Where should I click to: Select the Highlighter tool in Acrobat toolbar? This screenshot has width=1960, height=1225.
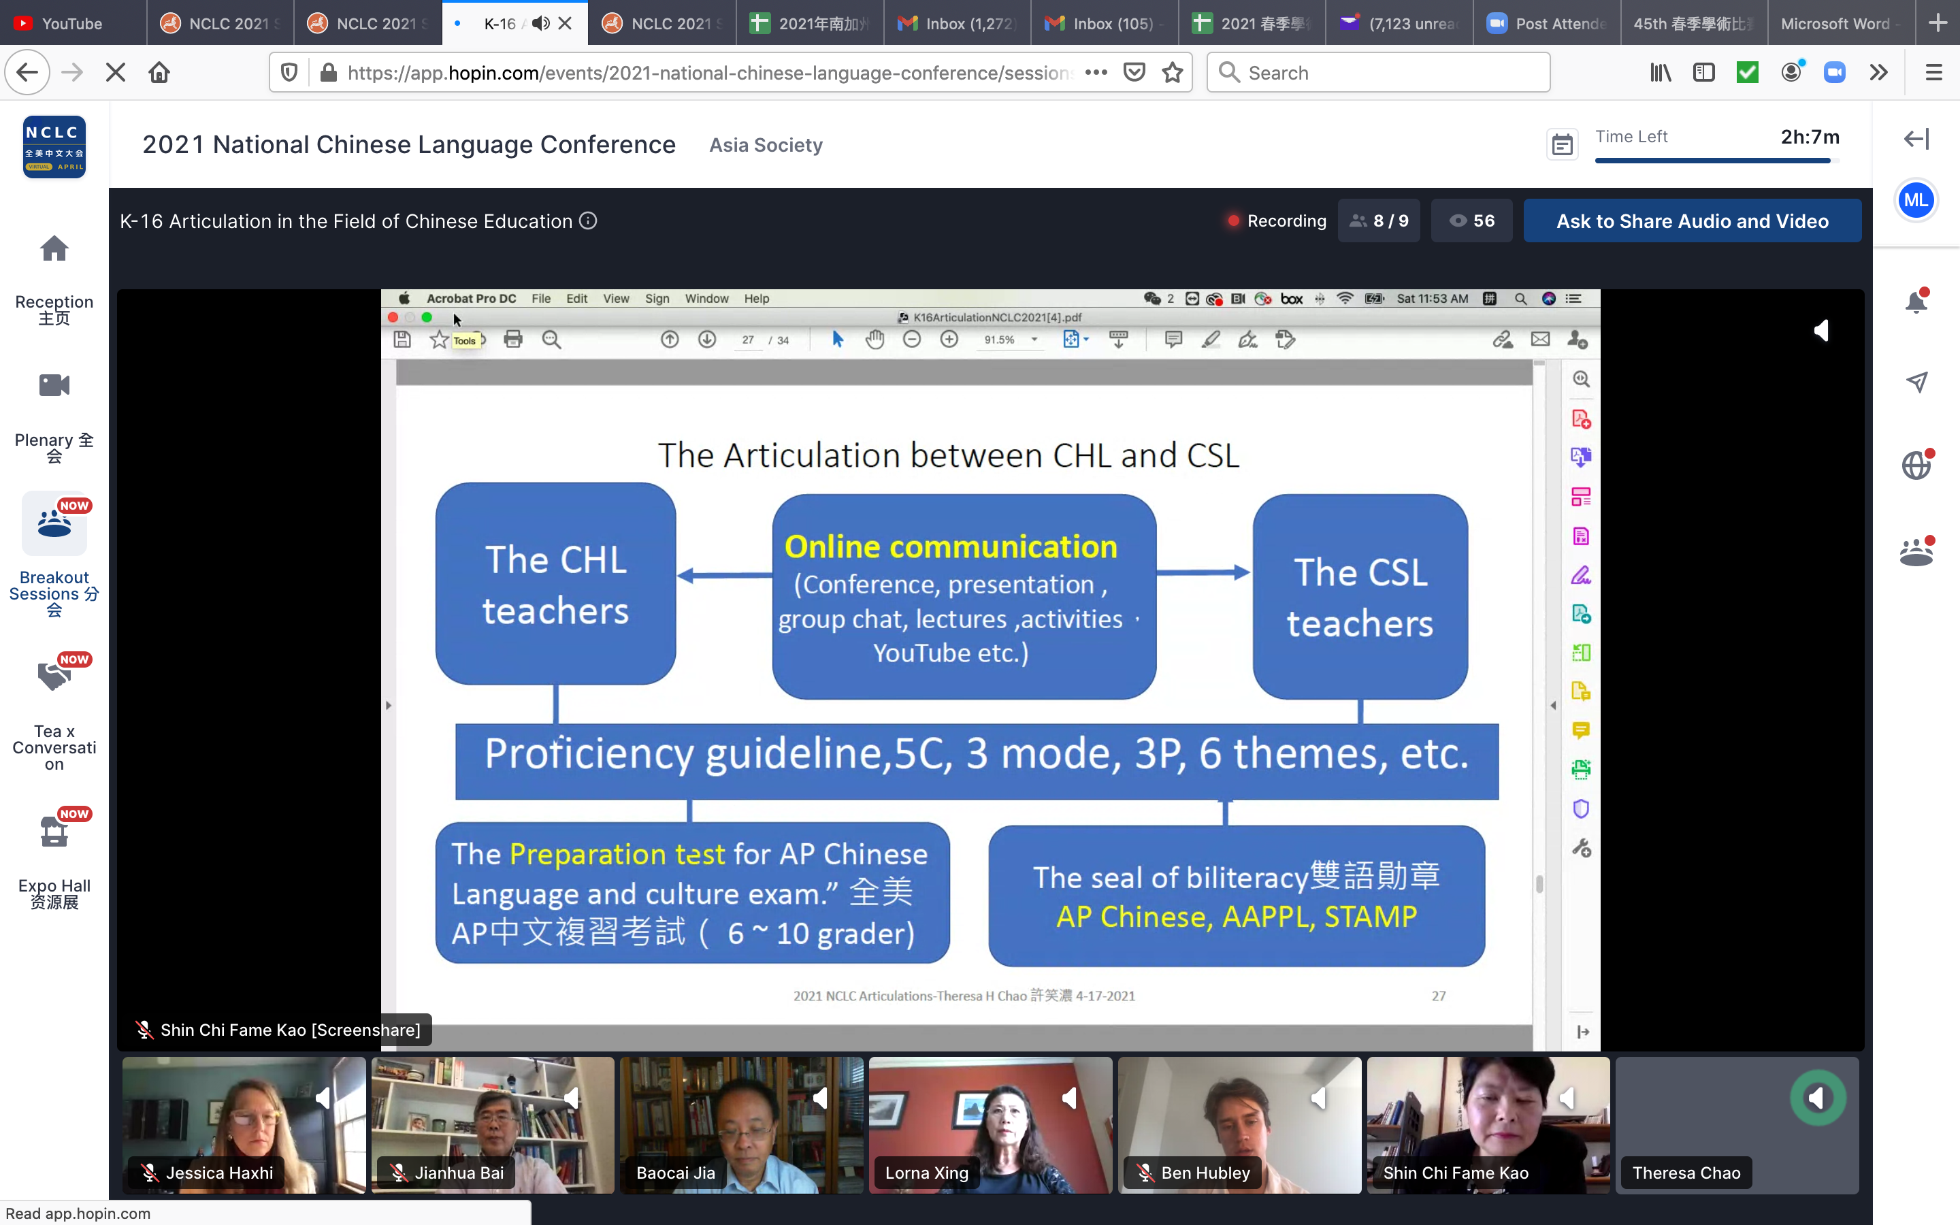pos(1211,340)
